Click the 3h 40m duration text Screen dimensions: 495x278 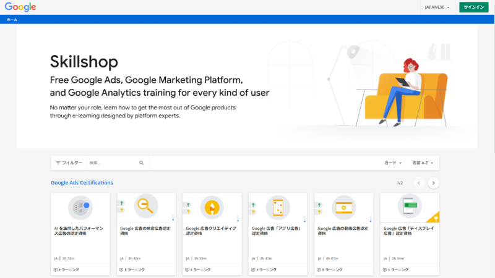(x=134, y=258)
